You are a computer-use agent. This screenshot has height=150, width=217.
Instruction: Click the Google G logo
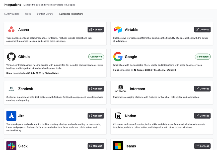coord(118,56)
